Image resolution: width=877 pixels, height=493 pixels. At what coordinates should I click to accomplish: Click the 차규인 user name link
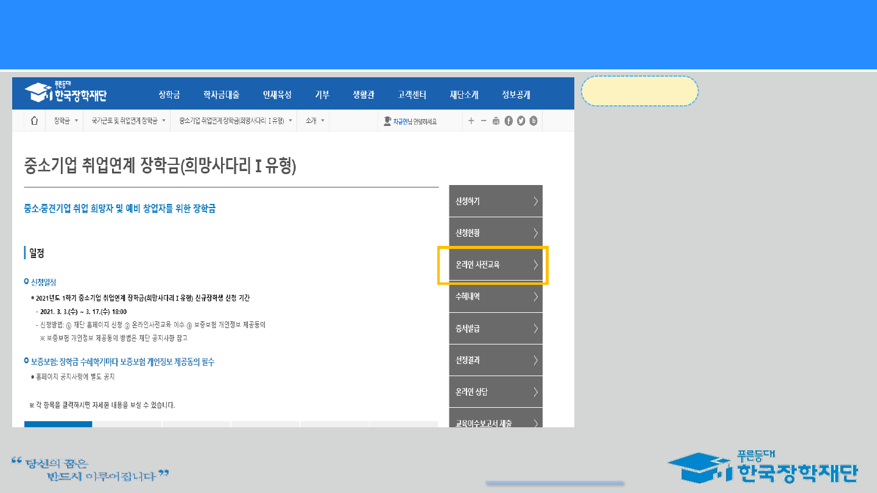click(402, 122)
